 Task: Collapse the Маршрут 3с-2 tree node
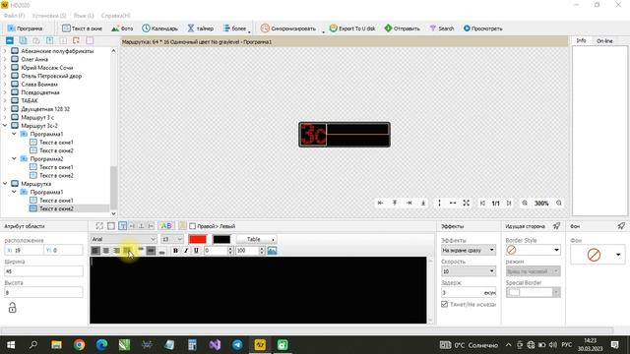[5, 126]
